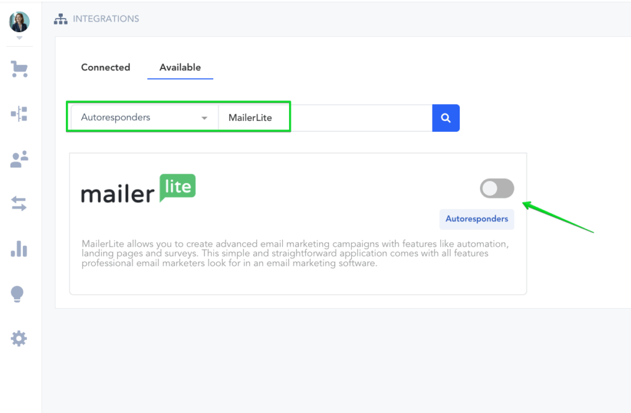This screenshot has width=631, height=413.
Task: Collapse the integration category selector
Action: (x=203, y=117)
